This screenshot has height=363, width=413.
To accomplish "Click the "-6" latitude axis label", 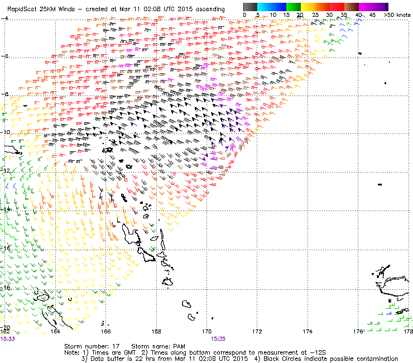I will point(4,56).
